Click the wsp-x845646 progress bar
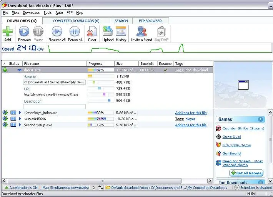Image resolution: width=273 pixels, height=197 pixels. pos(101,119)
